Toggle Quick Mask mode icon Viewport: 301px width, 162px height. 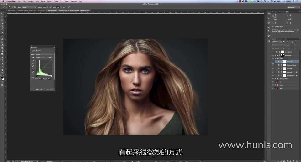point(2,82)
